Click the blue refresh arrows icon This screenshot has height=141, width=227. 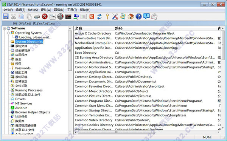point(99,17)
